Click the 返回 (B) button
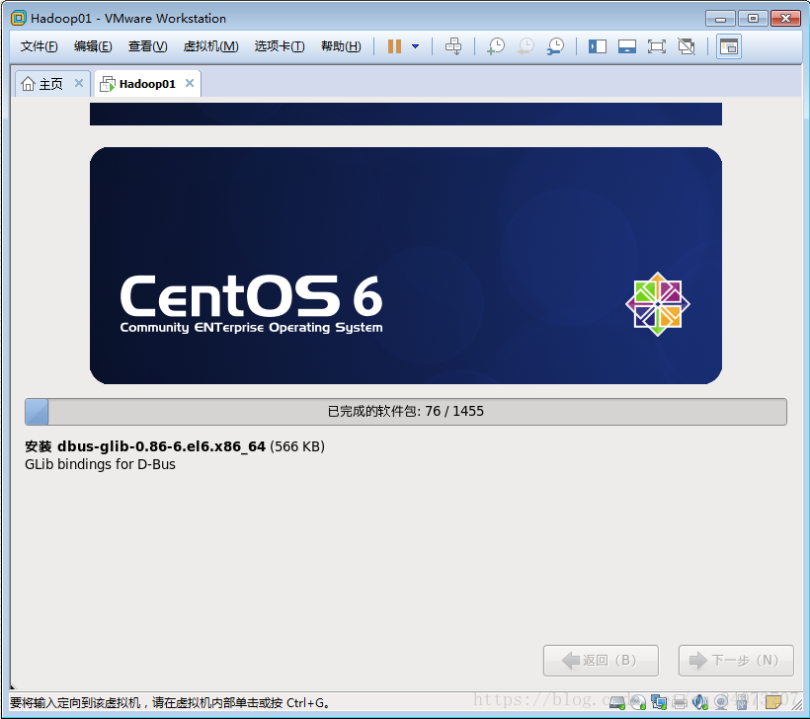Screen dimensions: 810x719 (x=601, y=660)
